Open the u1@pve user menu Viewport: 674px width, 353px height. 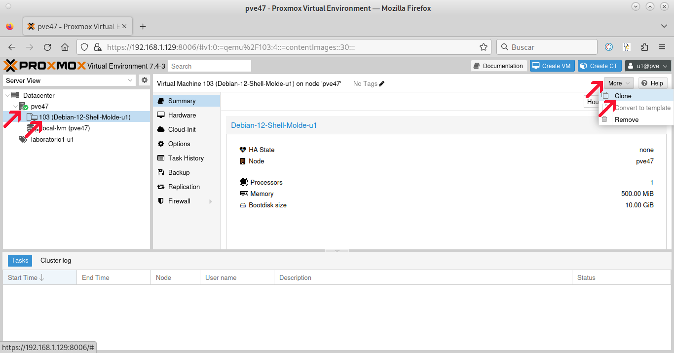click(x=648, y=66)
